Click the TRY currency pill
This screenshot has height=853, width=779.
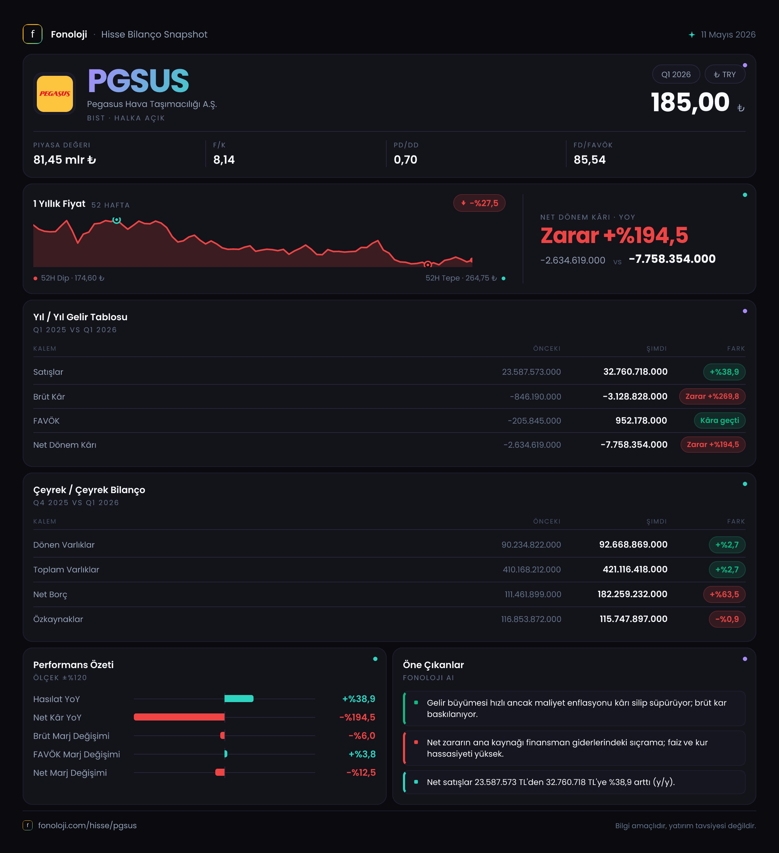[725, 74]
